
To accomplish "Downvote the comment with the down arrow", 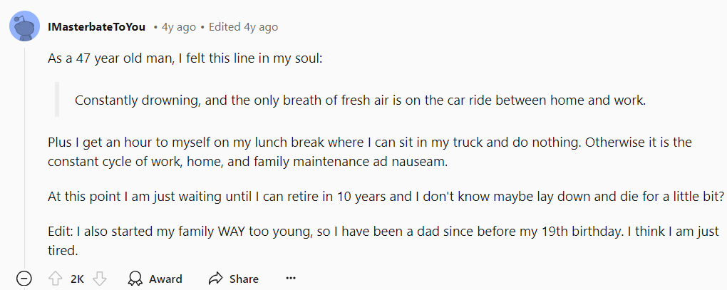I will (x=100, y=279).
